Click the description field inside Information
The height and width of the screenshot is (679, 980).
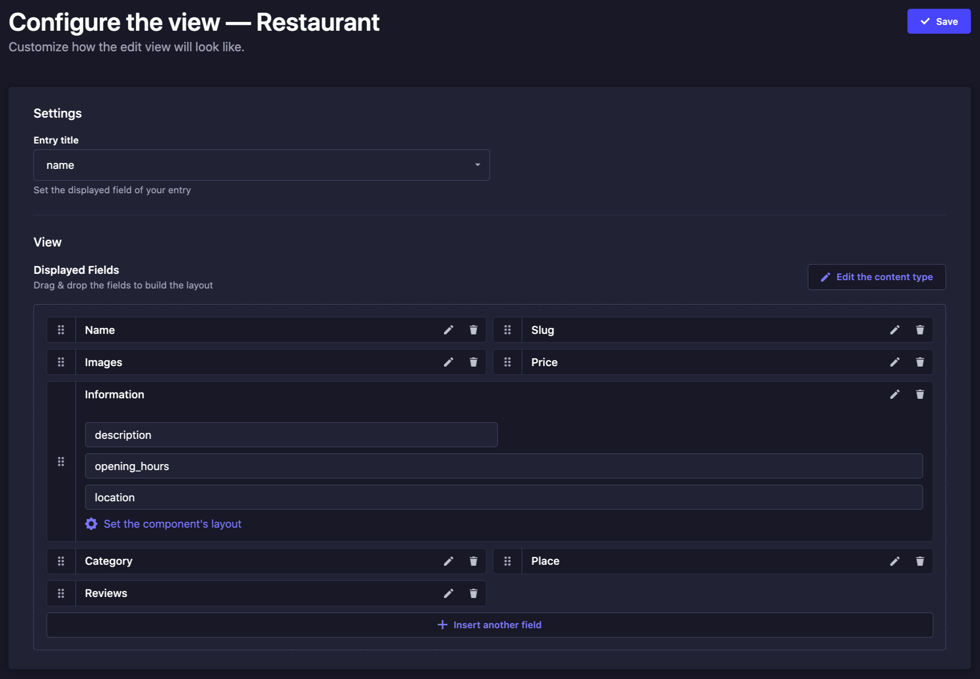coord(291,435)
